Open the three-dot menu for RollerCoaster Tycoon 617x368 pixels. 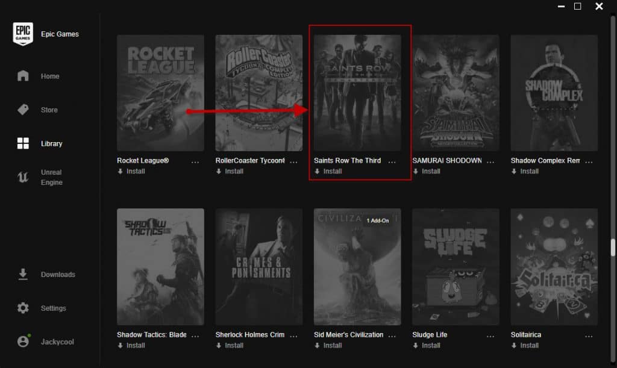click(293, 161)
